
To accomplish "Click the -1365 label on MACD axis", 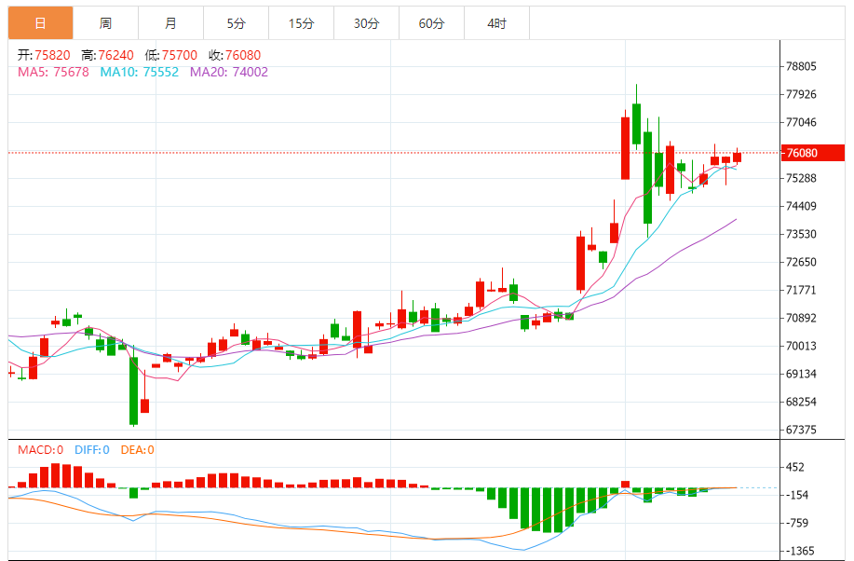I will tap(802, 551).
